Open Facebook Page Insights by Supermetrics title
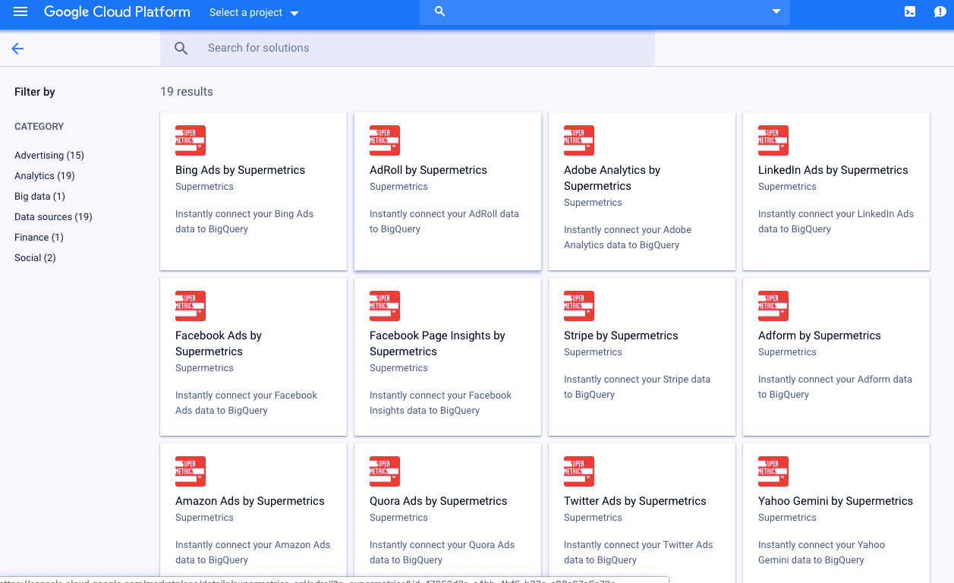Image resolution: width=954 pixels, height=583 pixels. pyautogui.click(x=437, y=344)
